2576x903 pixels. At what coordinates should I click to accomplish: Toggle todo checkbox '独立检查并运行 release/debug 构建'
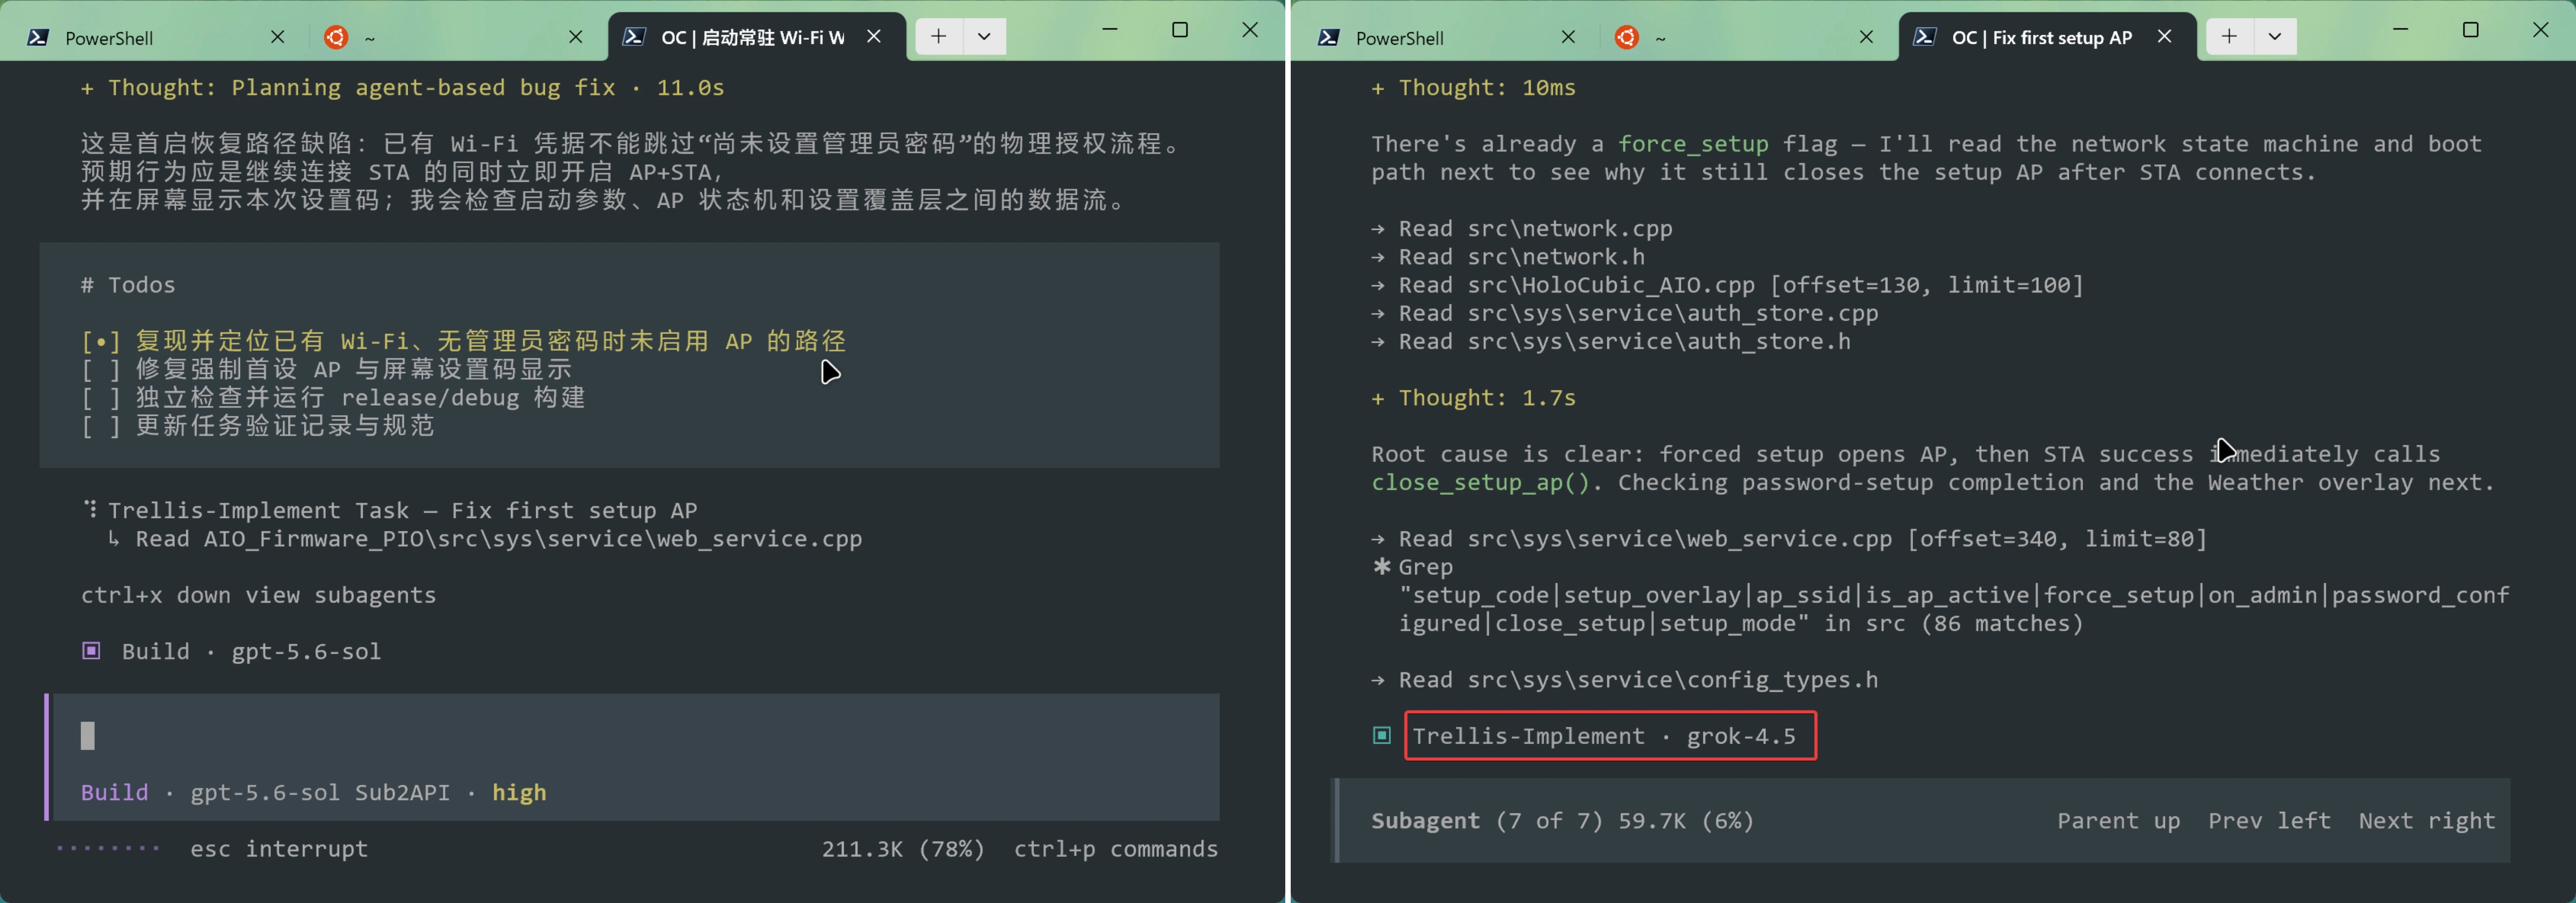point(101,398)
